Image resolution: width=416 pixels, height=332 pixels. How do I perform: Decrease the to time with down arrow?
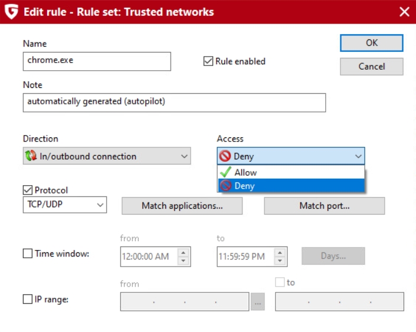(280, 261)
